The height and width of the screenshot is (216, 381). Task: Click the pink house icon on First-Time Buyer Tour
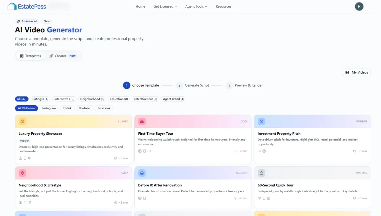point(142,121)
